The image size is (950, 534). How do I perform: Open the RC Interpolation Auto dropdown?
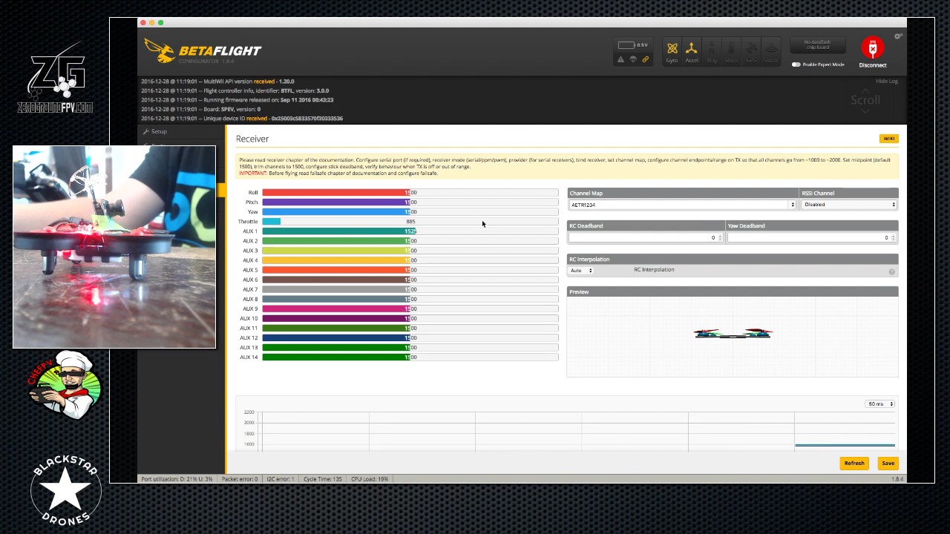click(x=581, y=271)
